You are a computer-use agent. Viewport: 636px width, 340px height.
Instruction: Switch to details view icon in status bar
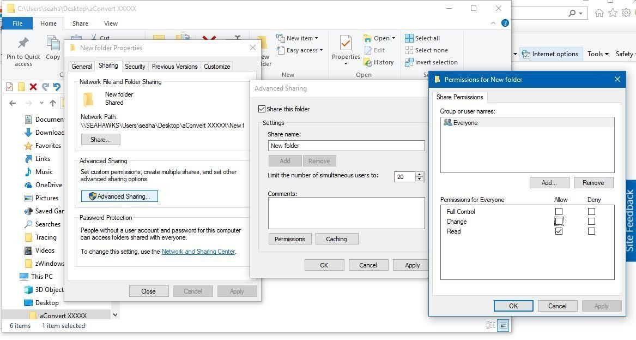tap(491, 325)
